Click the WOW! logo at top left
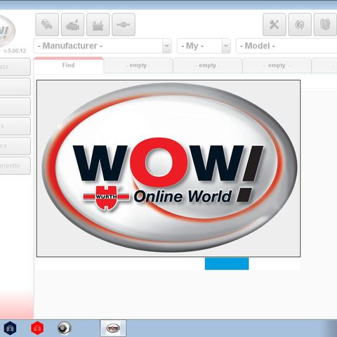 (7, 31)
